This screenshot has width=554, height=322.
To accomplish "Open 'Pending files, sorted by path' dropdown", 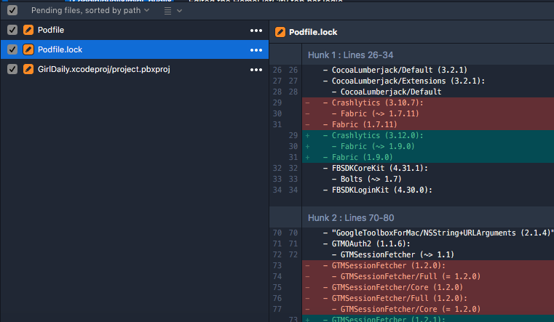I will tap(90, 11).
